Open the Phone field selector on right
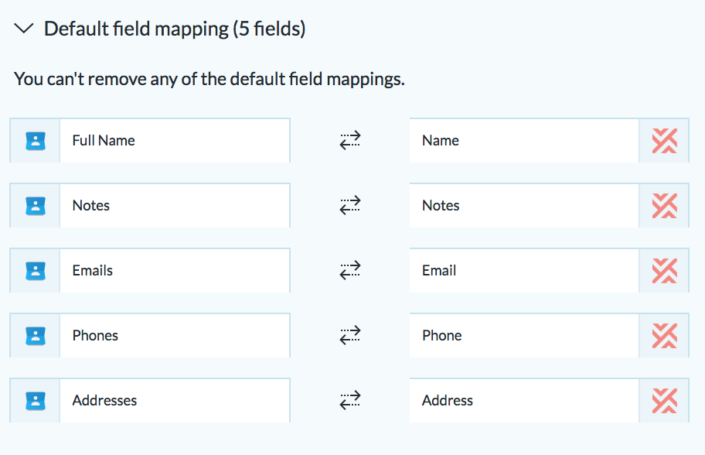 point(524,335)
